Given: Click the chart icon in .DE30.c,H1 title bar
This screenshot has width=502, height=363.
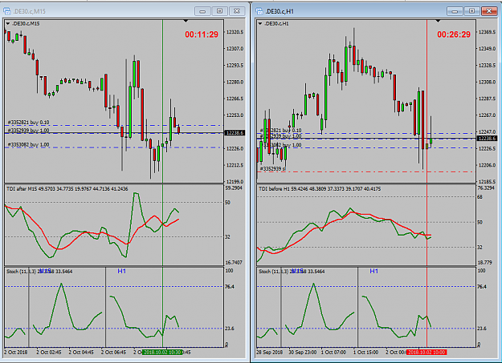Looking at the screenshot, I should tap(259, 11).
